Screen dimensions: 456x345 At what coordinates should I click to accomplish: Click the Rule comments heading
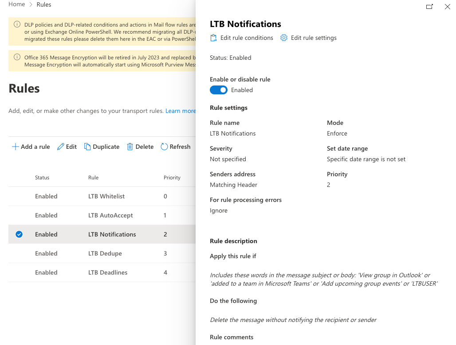pos(232,337)
